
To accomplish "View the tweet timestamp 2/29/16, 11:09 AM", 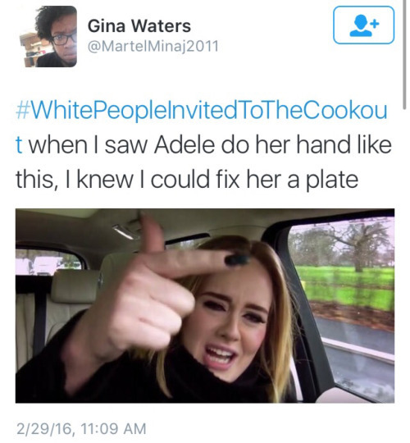I will (x=81, y=428).
